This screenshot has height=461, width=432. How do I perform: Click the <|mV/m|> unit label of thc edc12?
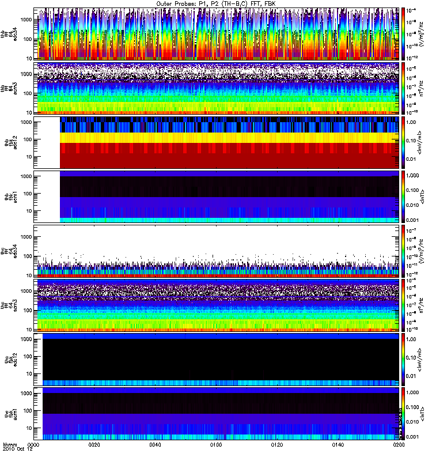[x=420, y=360]
